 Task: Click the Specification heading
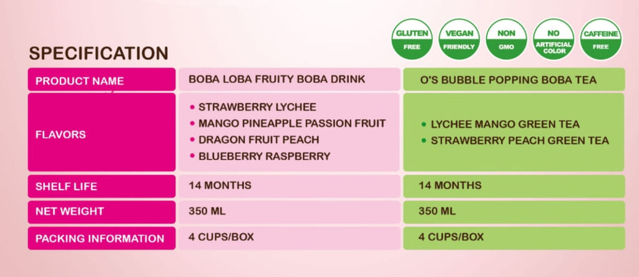[98, 54]
